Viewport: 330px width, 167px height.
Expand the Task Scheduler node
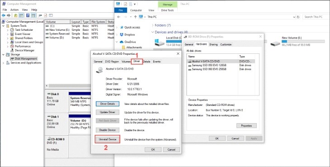(x=8, y=30)
